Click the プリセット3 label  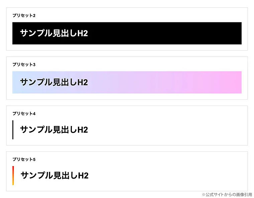[24, 64]
